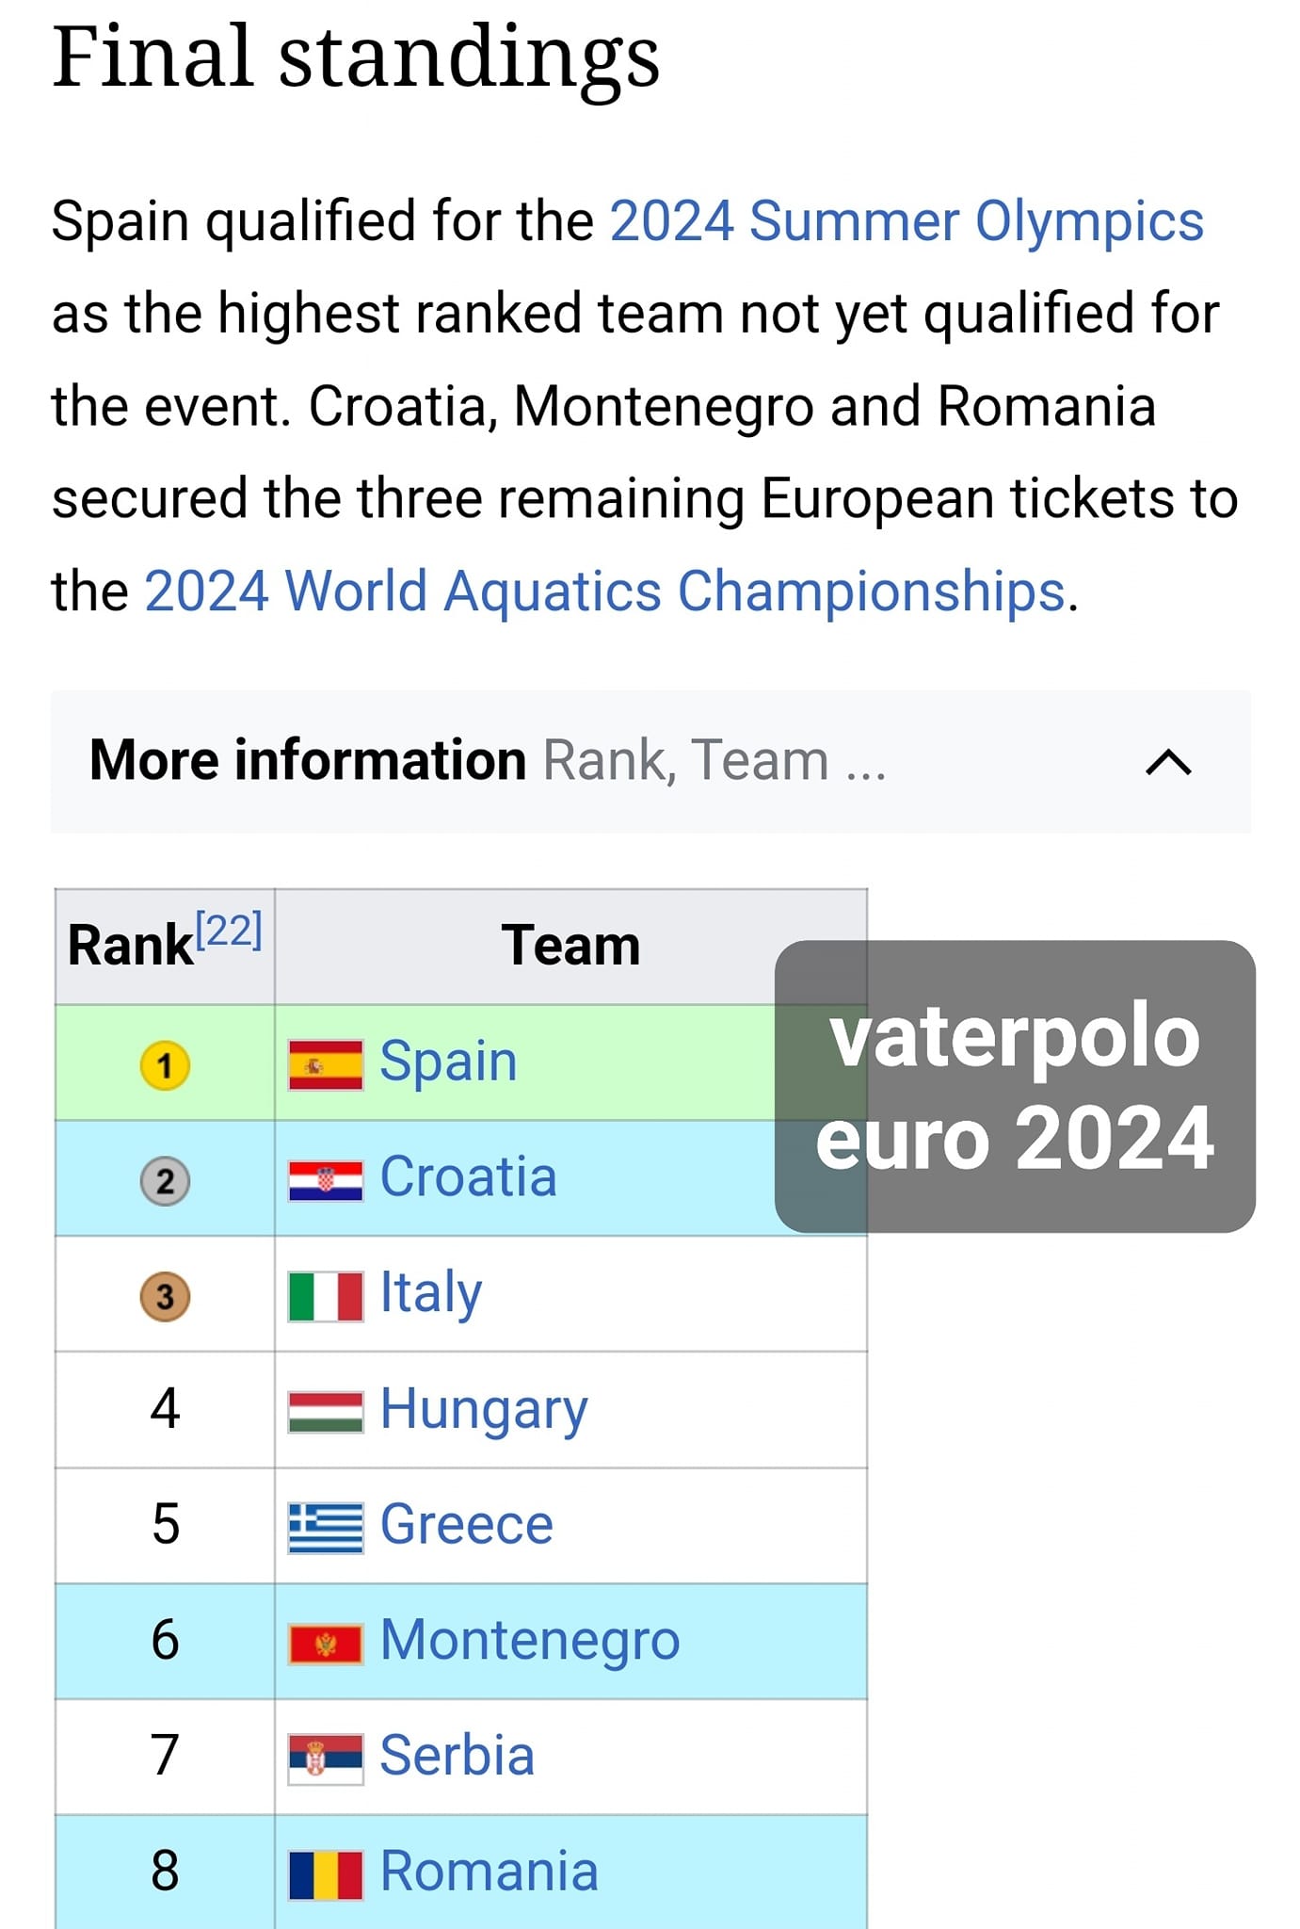Click the Greece flag icon
1300x1929 pixels.
click(325, 1528)
